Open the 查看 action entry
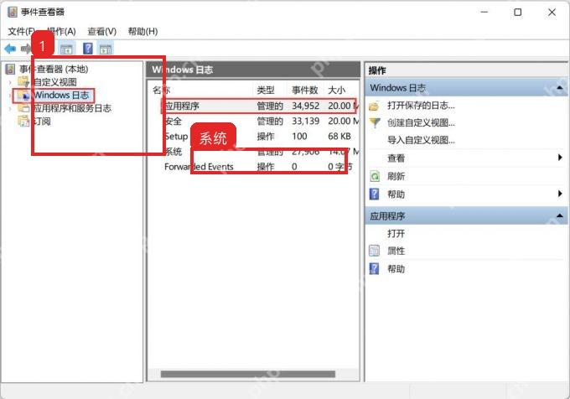This screenshot has width=570, height=399. click(x=396, y=158)
